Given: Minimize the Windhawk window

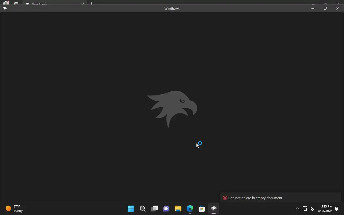Looking at the screenshot, I should point(313,8).
